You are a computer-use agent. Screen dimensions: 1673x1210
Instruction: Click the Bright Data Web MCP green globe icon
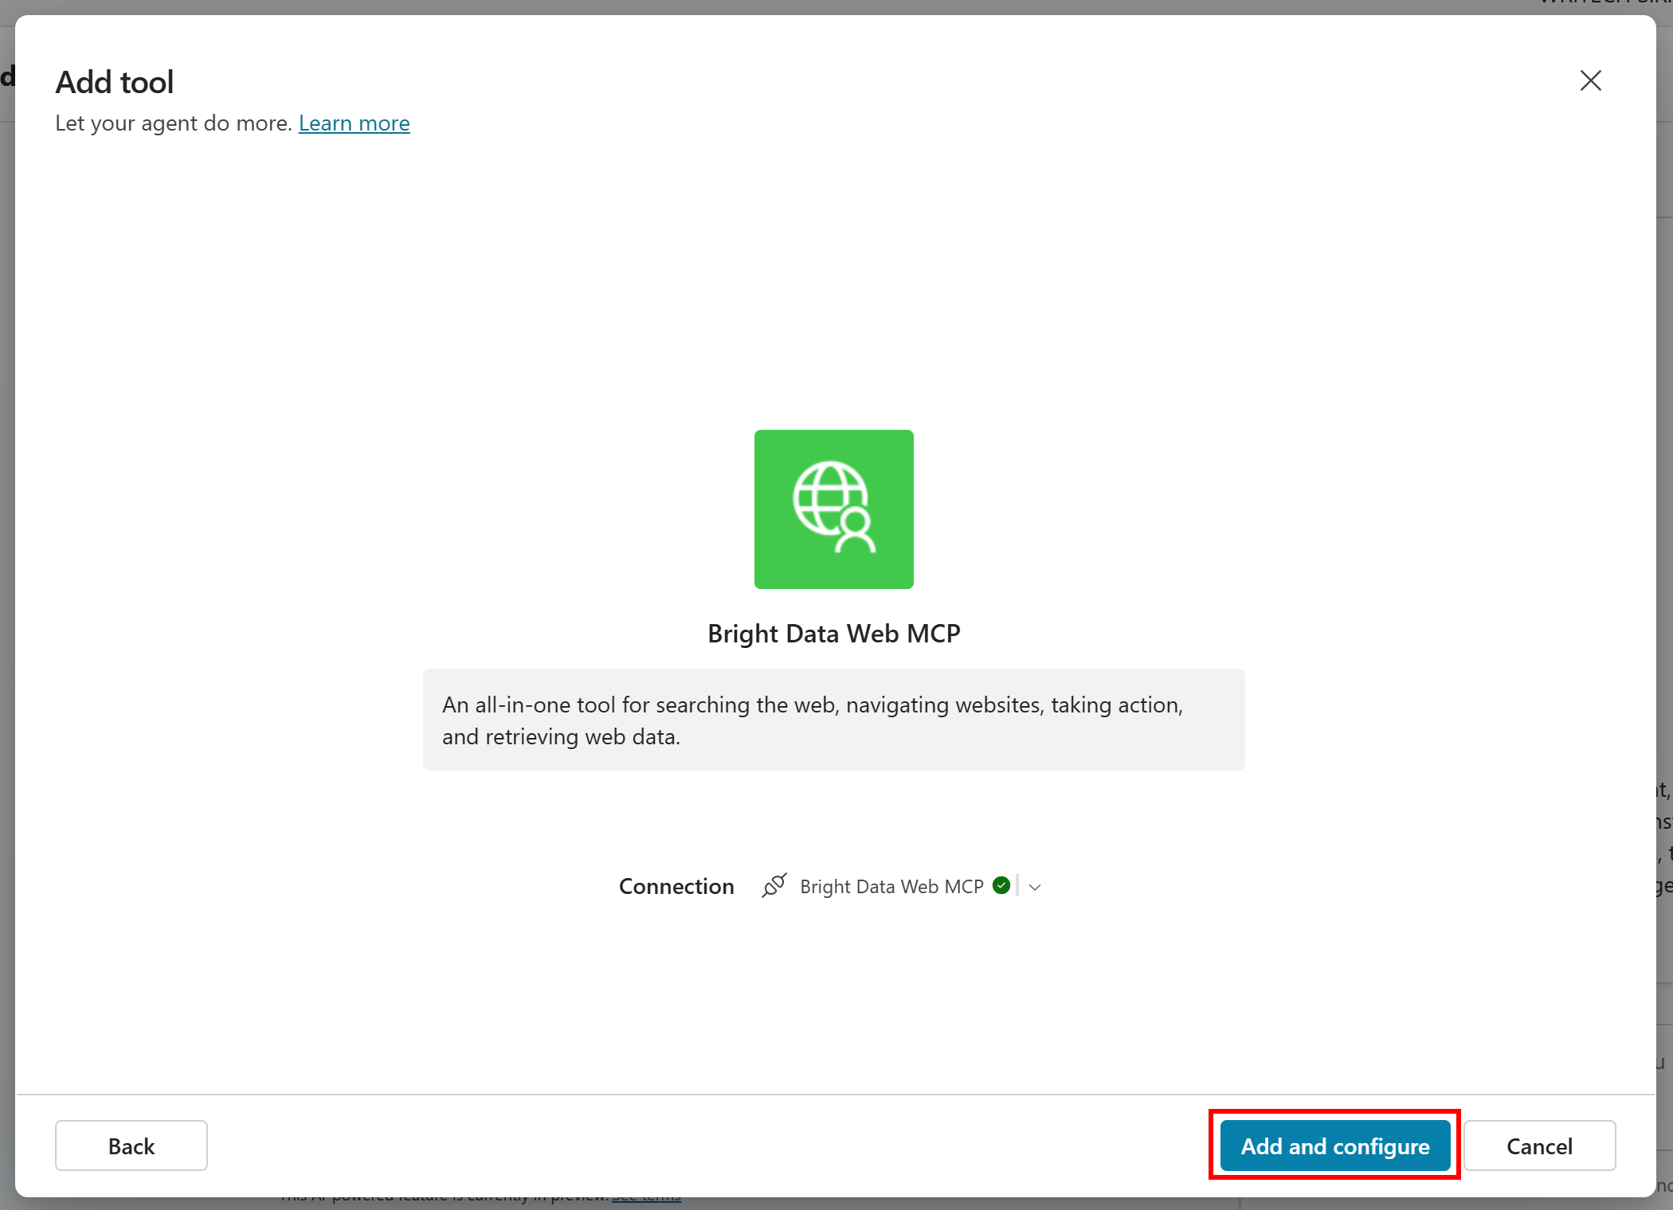pos(833,509)
